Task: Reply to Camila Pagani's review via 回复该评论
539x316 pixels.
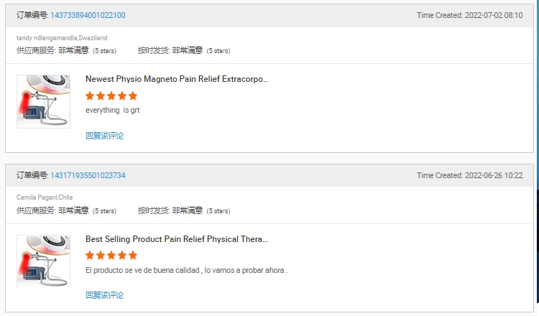Action: coord(104,295)
